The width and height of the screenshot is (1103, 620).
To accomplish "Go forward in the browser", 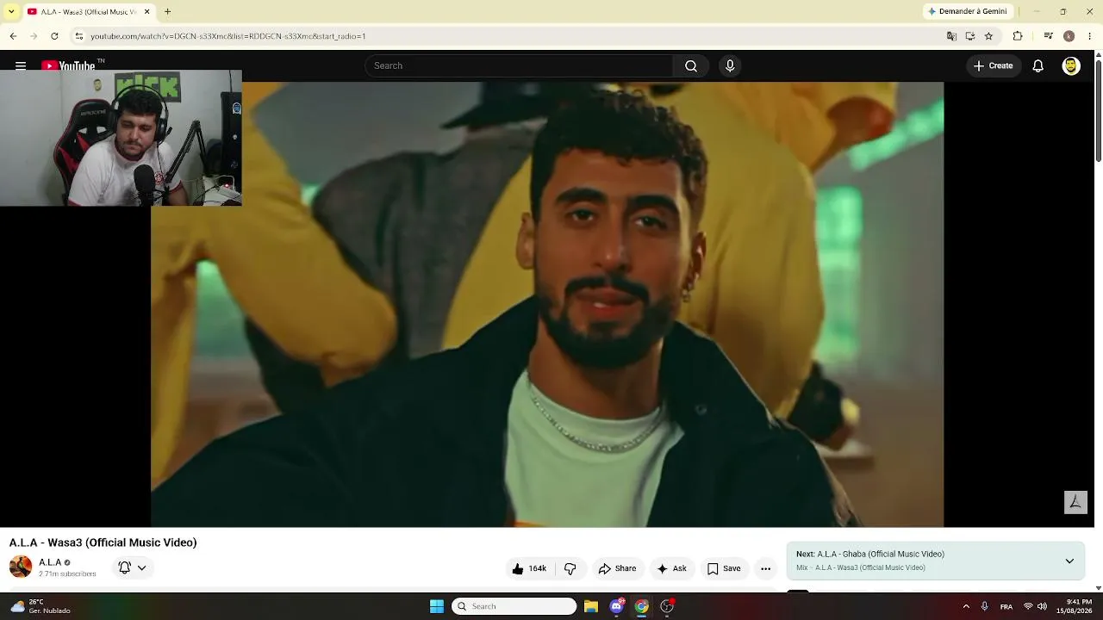I will (34, 36).
